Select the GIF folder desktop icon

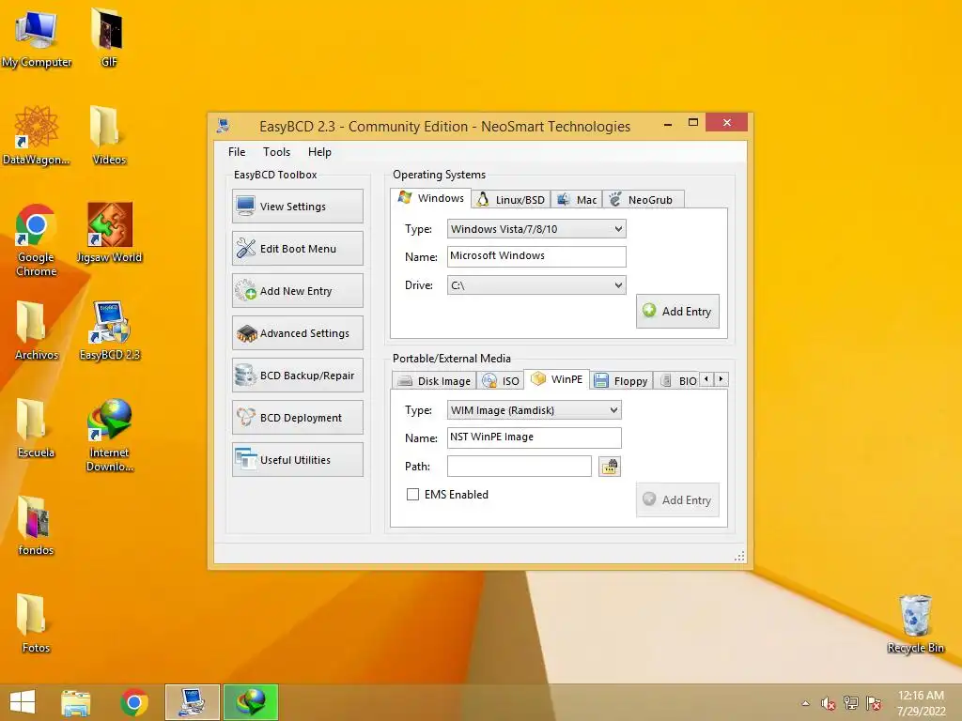tap(109, 38)
